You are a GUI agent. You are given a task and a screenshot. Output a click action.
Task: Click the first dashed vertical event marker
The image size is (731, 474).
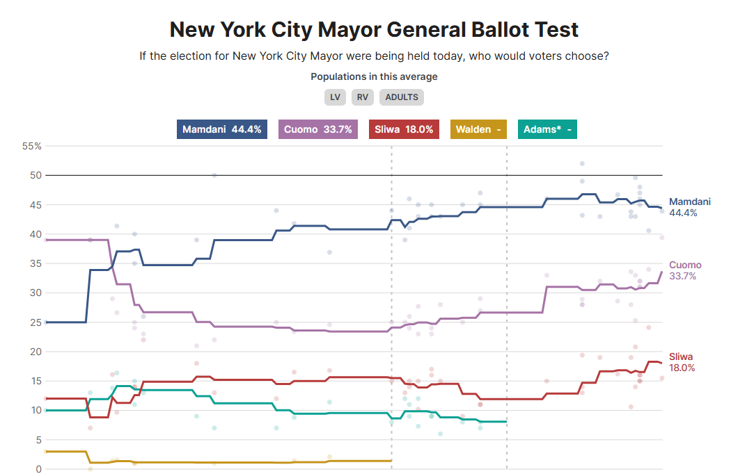[x=391, y=307]
